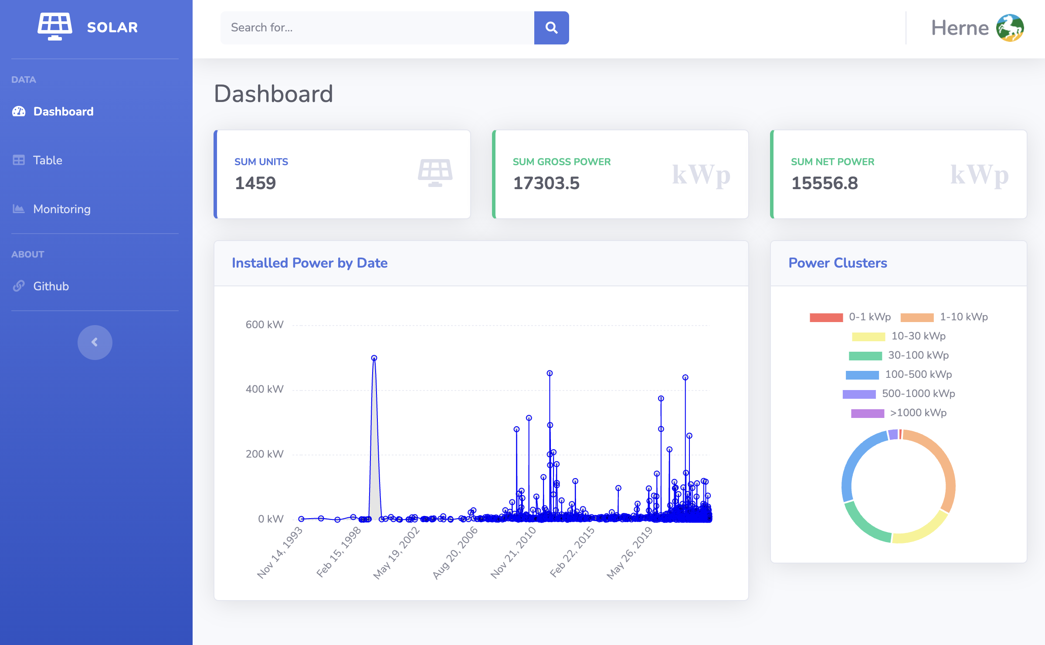Click the Monitoring chart icon in sidebar
1045x645 pixels.
[19, 209]
